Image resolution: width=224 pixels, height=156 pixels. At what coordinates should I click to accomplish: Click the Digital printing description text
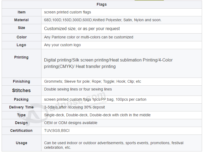(108, 63)
